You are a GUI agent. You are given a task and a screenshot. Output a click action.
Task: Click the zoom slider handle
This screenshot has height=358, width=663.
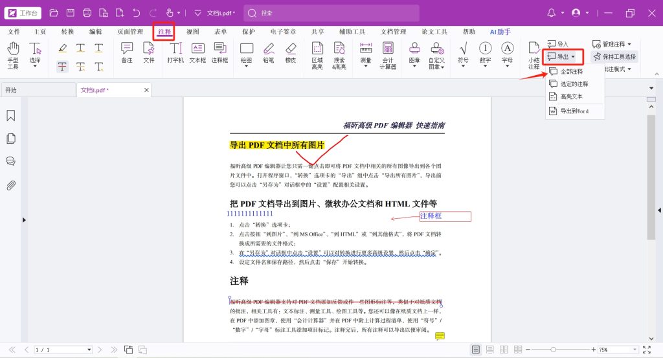tap(553, 350)
